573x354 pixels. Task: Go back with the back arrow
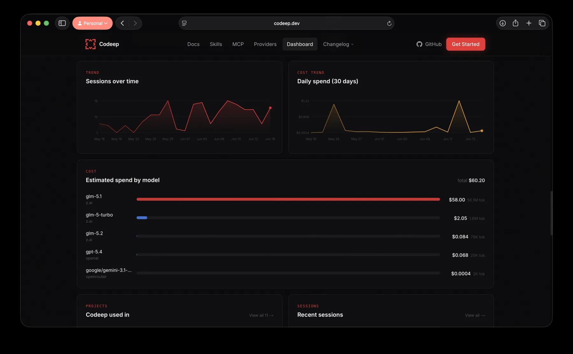pos(122,23)
